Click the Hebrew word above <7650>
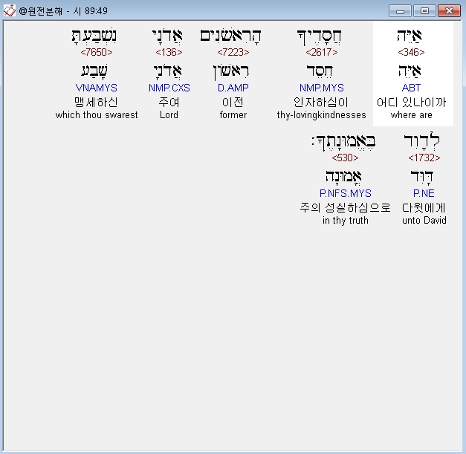Screen dimensions: 466x454 coord(94,36)
